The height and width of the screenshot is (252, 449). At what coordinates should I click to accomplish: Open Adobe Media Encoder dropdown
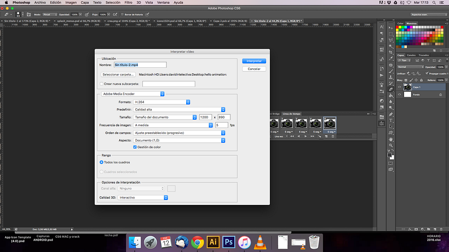click(133, 93)
